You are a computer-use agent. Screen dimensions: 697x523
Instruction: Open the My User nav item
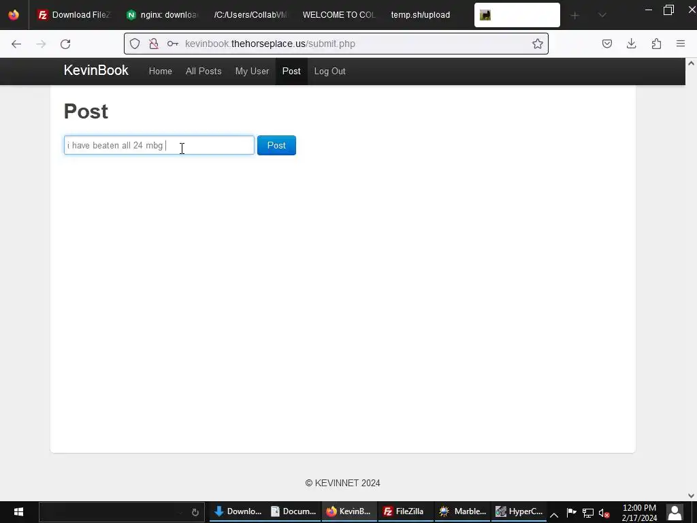click(x=252, y=71)
